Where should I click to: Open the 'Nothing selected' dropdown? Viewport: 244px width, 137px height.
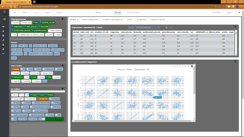tap(148, 27)
